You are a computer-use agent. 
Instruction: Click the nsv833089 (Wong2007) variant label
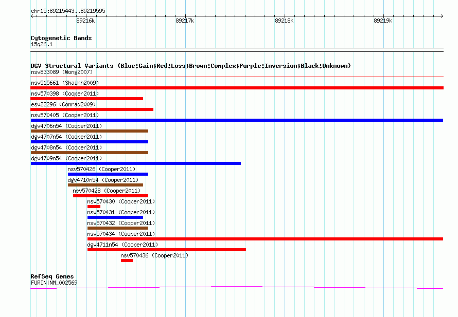click(x=62, y=72)
